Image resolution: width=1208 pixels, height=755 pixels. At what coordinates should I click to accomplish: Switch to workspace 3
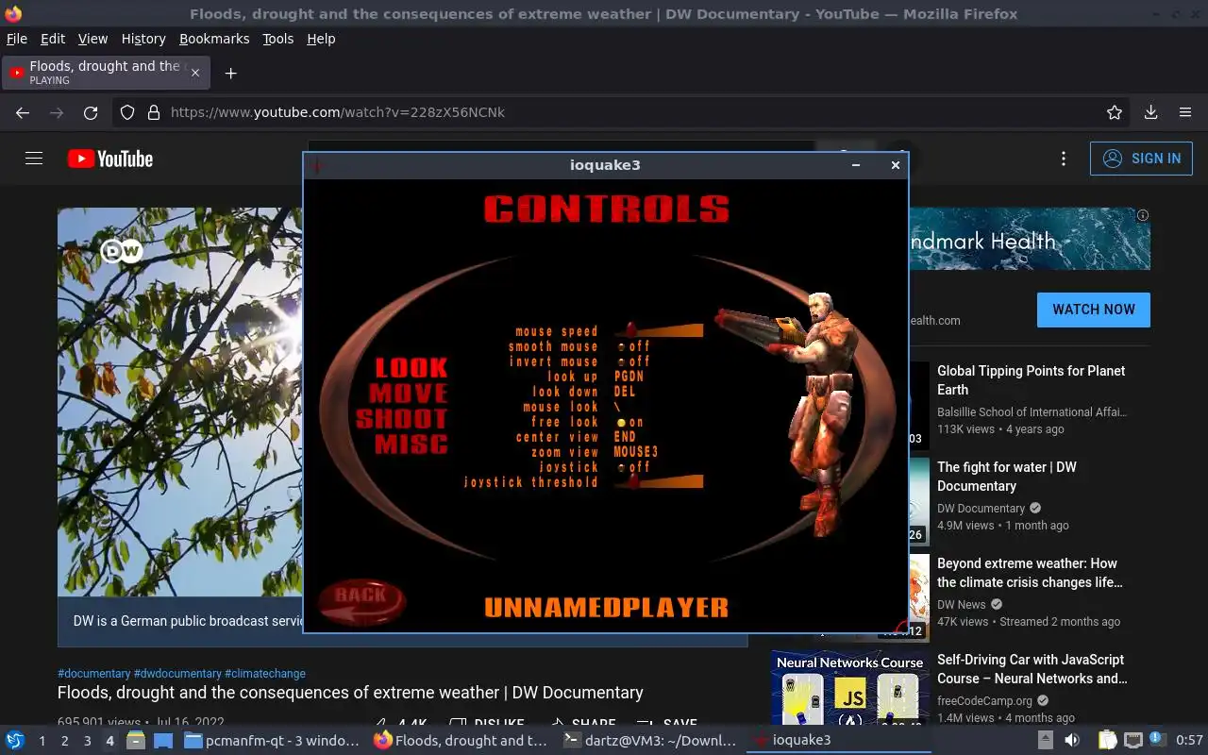87,741
